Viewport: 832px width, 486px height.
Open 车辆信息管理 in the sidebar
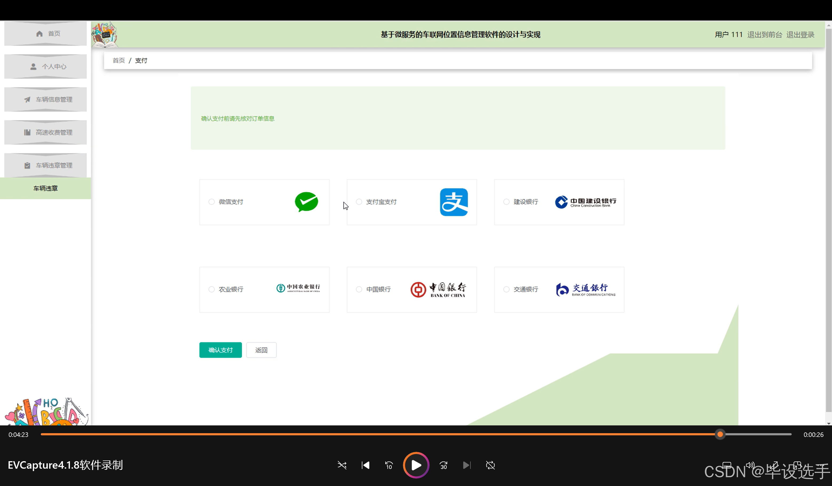[46, 100]
